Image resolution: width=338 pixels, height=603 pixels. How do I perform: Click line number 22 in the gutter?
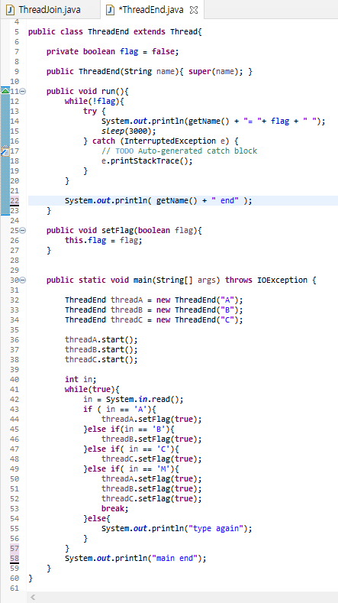[14, 201]
